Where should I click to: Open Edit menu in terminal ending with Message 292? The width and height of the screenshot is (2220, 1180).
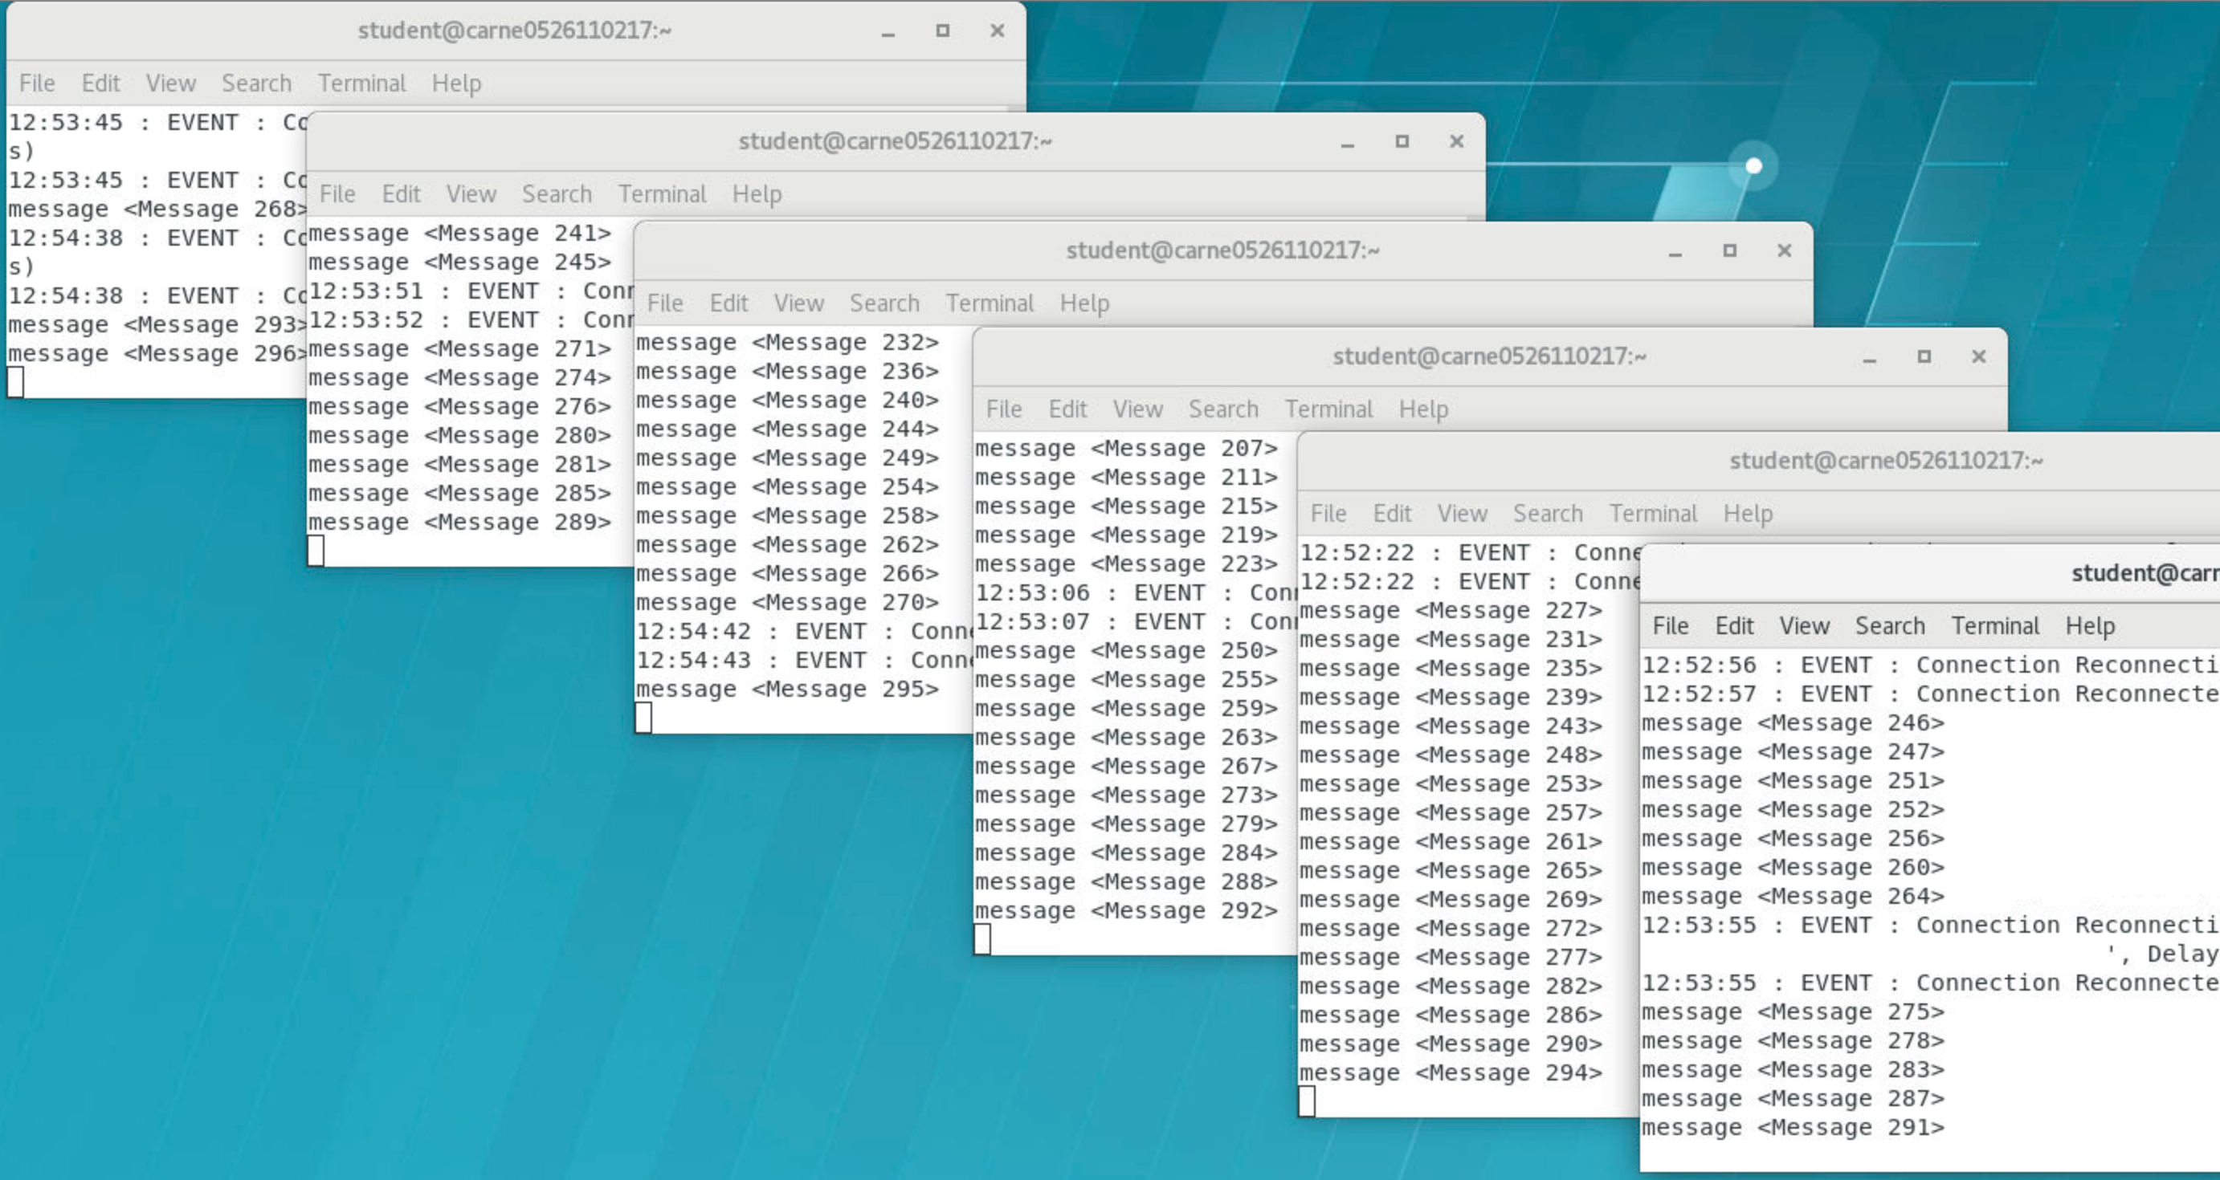point(1067,409)
